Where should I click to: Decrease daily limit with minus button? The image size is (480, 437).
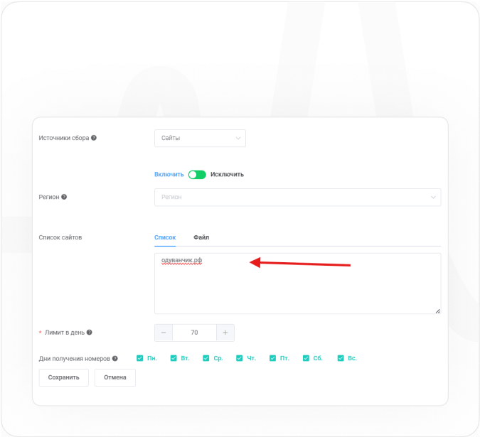tap(164, 333)
